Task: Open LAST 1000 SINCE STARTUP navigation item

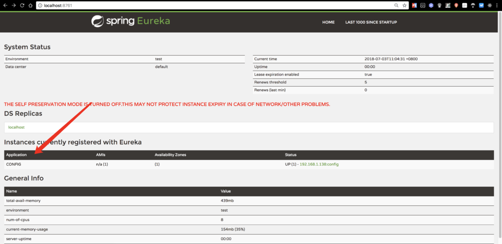Action: (x=371, y=23)
